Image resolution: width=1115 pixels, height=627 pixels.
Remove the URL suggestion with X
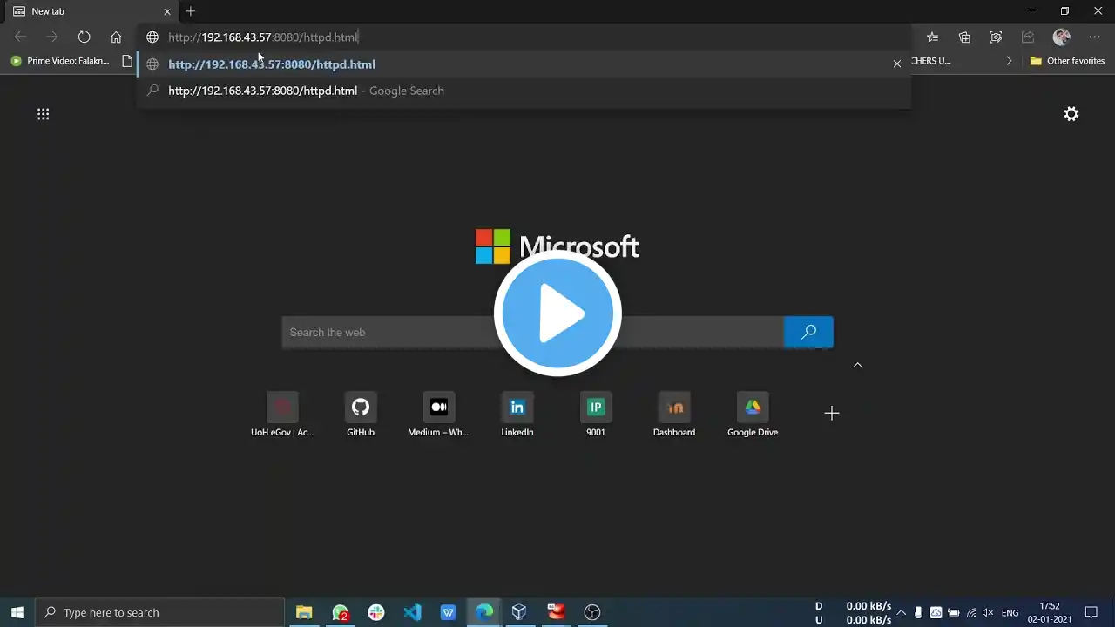click(896, 64)
